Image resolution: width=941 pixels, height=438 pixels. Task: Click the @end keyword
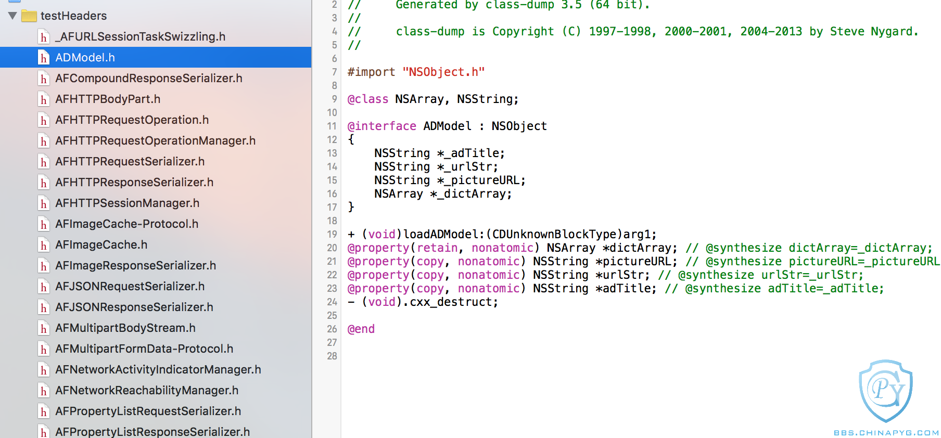click(361, 329)
